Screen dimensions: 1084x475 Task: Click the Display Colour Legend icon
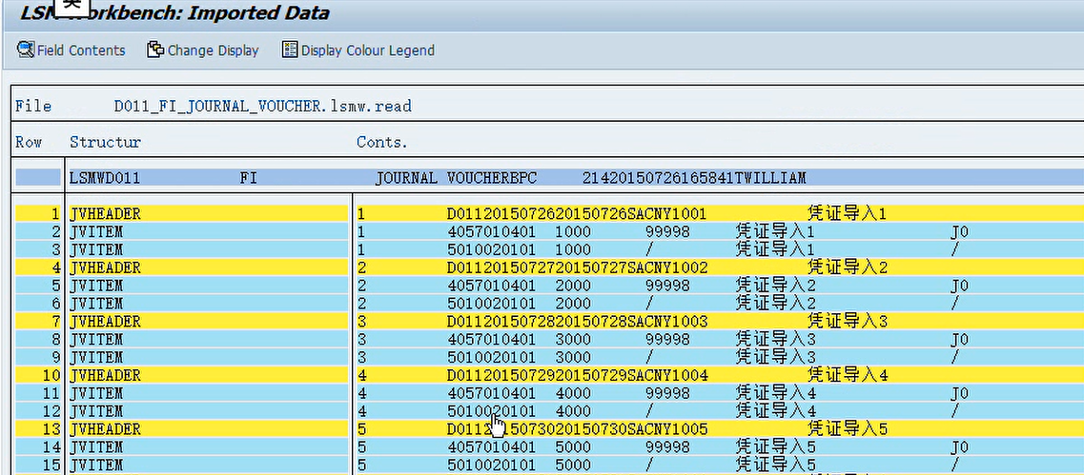click(x=290, y=49)
